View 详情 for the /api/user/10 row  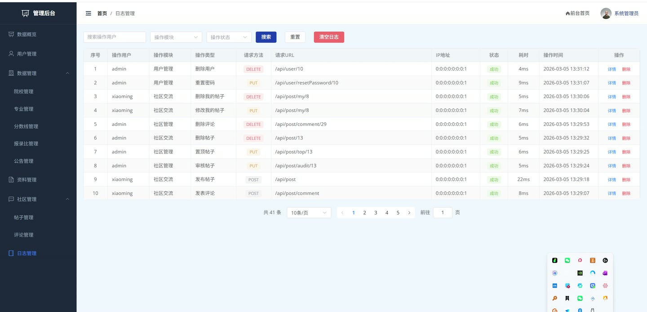pos(612,69)
